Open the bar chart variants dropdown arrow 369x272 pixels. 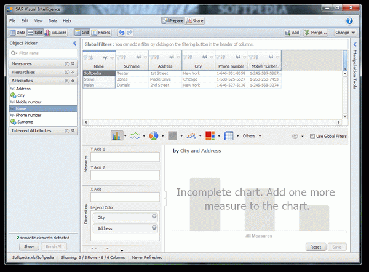125,136
